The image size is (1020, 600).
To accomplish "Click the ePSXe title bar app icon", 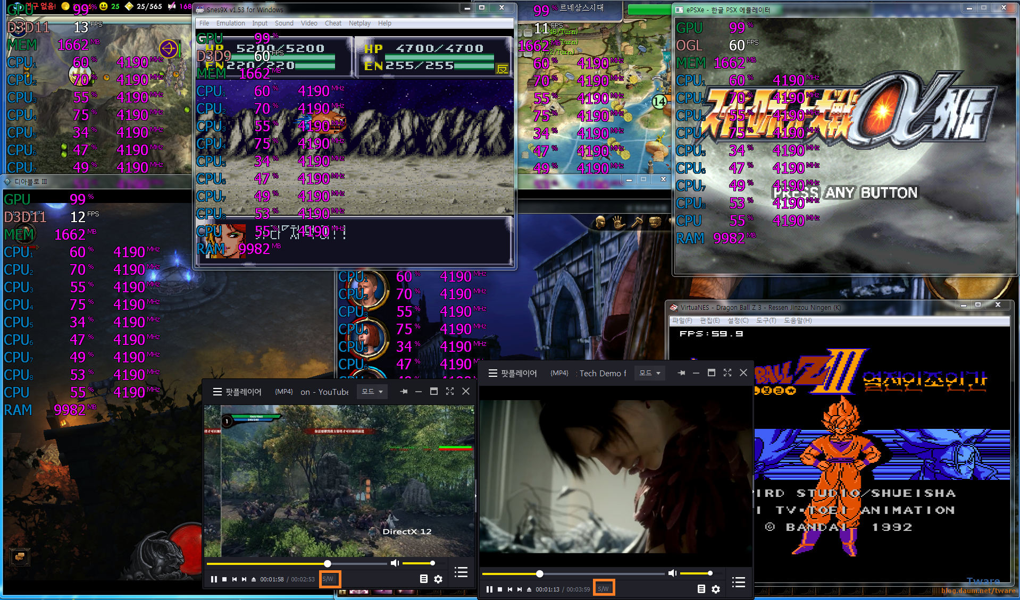I will (x=680, y=10).
